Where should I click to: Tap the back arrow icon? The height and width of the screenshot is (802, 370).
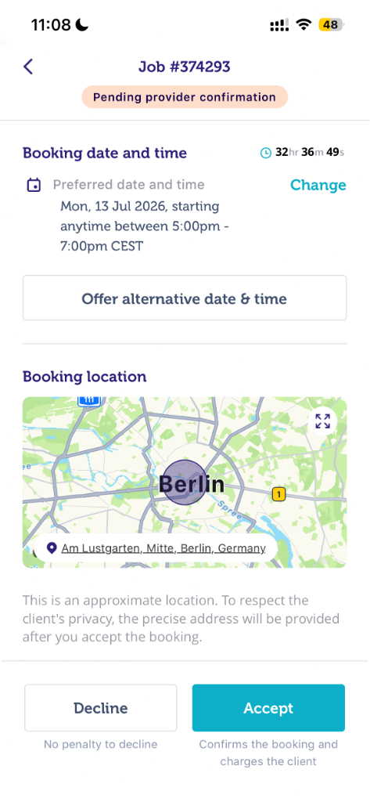click(28, 67)
